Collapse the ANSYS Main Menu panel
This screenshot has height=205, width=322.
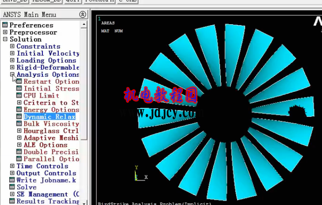[x=83, y=15]
